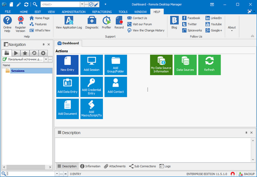Image resolution: width=257 pixels, height=177 pixels.
Task: Click the ellipsis next to data source
Action: [x=50, y=59]
